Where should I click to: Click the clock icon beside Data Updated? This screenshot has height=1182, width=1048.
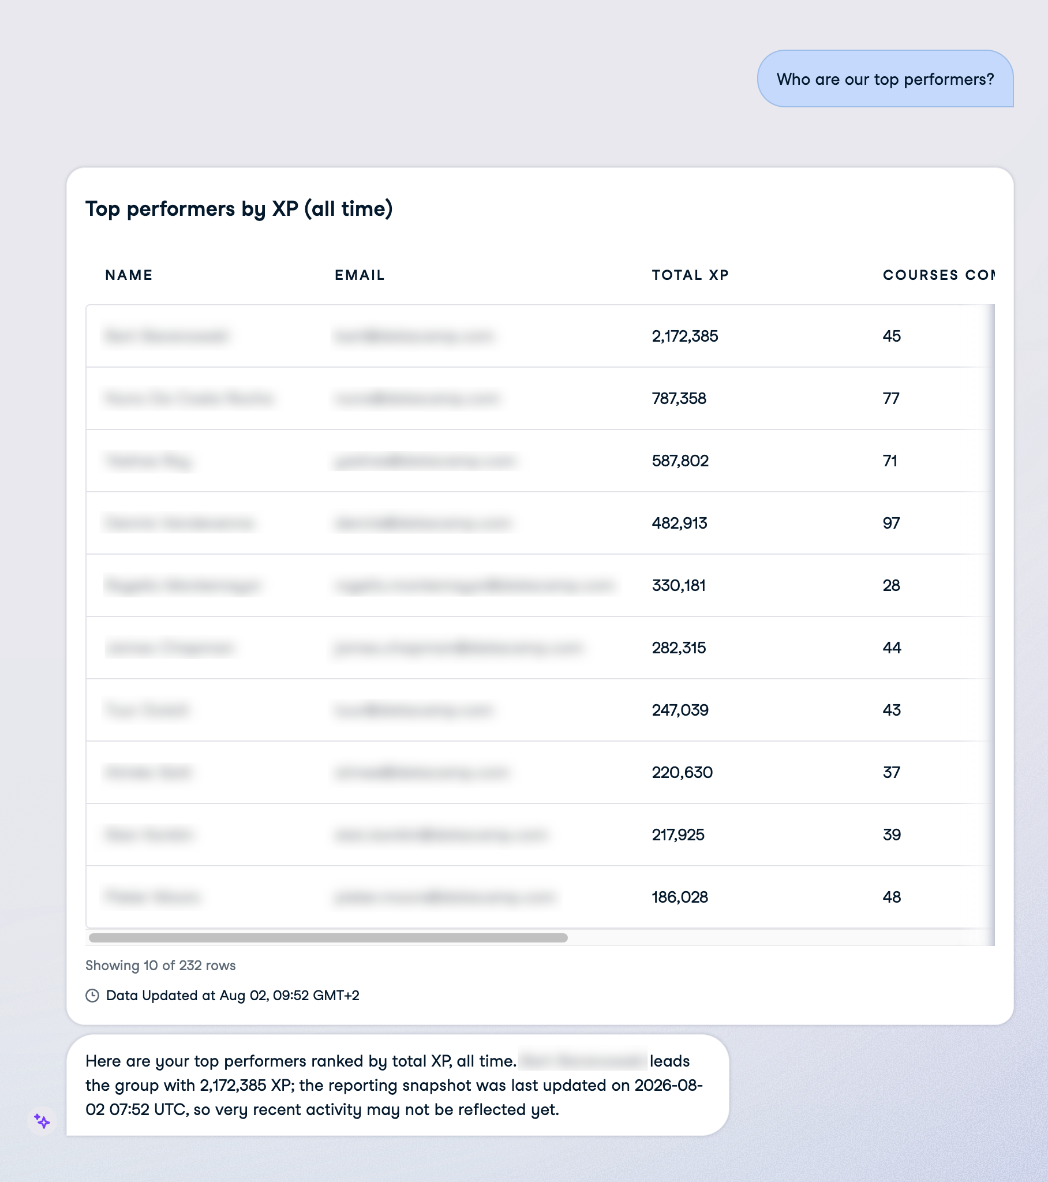[x=92, y=995]
